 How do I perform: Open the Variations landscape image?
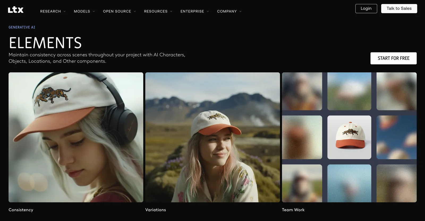tap(212, 137)
